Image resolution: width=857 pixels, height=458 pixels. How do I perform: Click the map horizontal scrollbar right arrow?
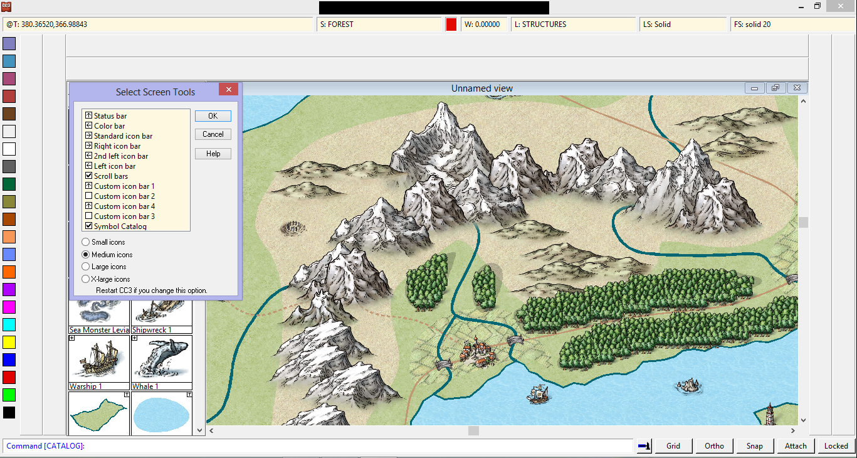coord(793,430)
